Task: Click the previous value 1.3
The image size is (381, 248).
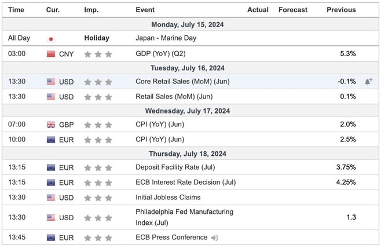Action: point(351,217)
